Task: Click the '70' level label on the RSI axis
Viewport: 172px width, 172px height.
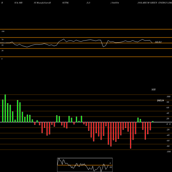Action: coord(2,40)
